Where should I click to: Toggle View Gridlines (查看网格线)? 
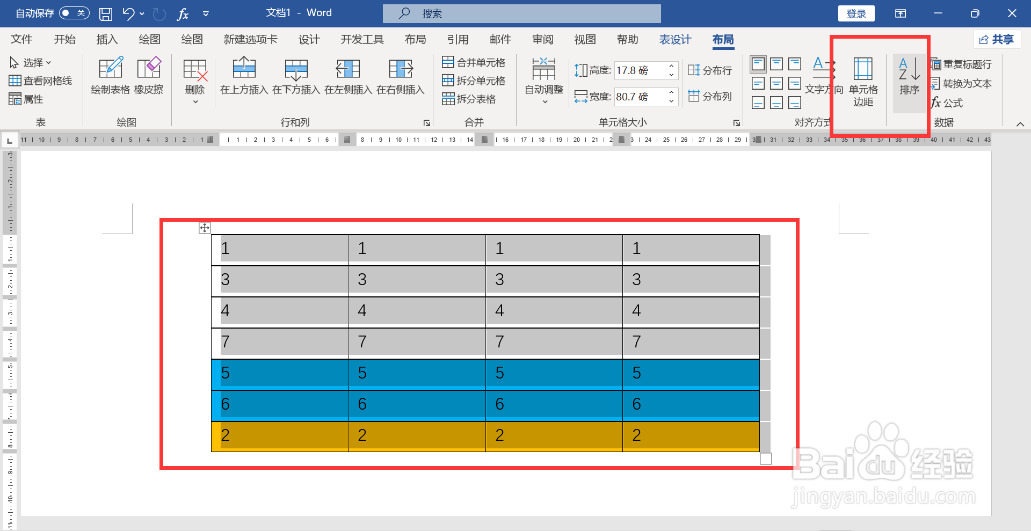[x=41, y=81]
